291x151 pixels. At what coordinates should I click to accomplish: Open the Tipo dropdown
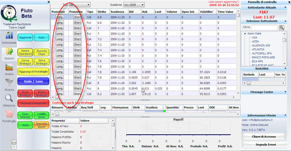[80, 5]
